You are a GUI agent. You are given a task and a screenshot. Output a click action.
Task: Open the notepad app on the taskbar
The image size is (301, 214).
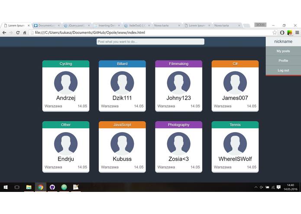pyautogui.click(x=76, y=187)
